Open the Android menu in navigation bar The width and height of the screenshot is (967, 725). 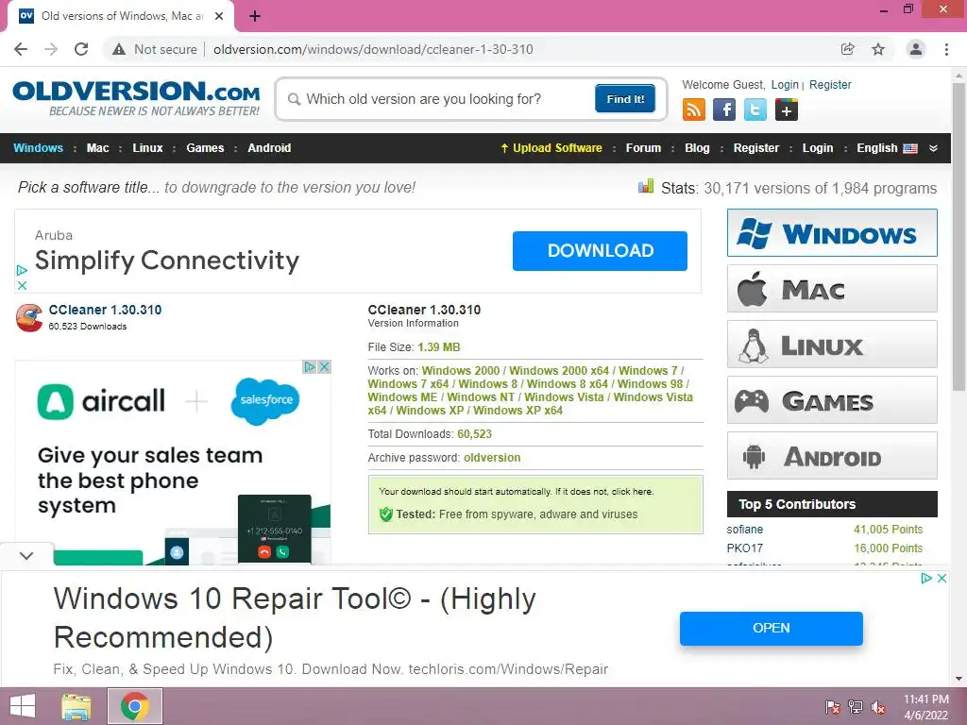coord(269,148)
